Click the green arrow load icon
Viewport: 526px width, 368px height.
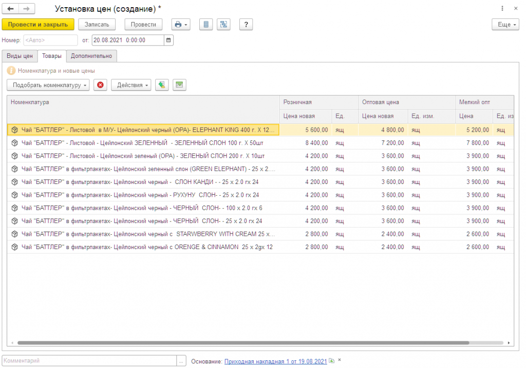coord(162,85)
